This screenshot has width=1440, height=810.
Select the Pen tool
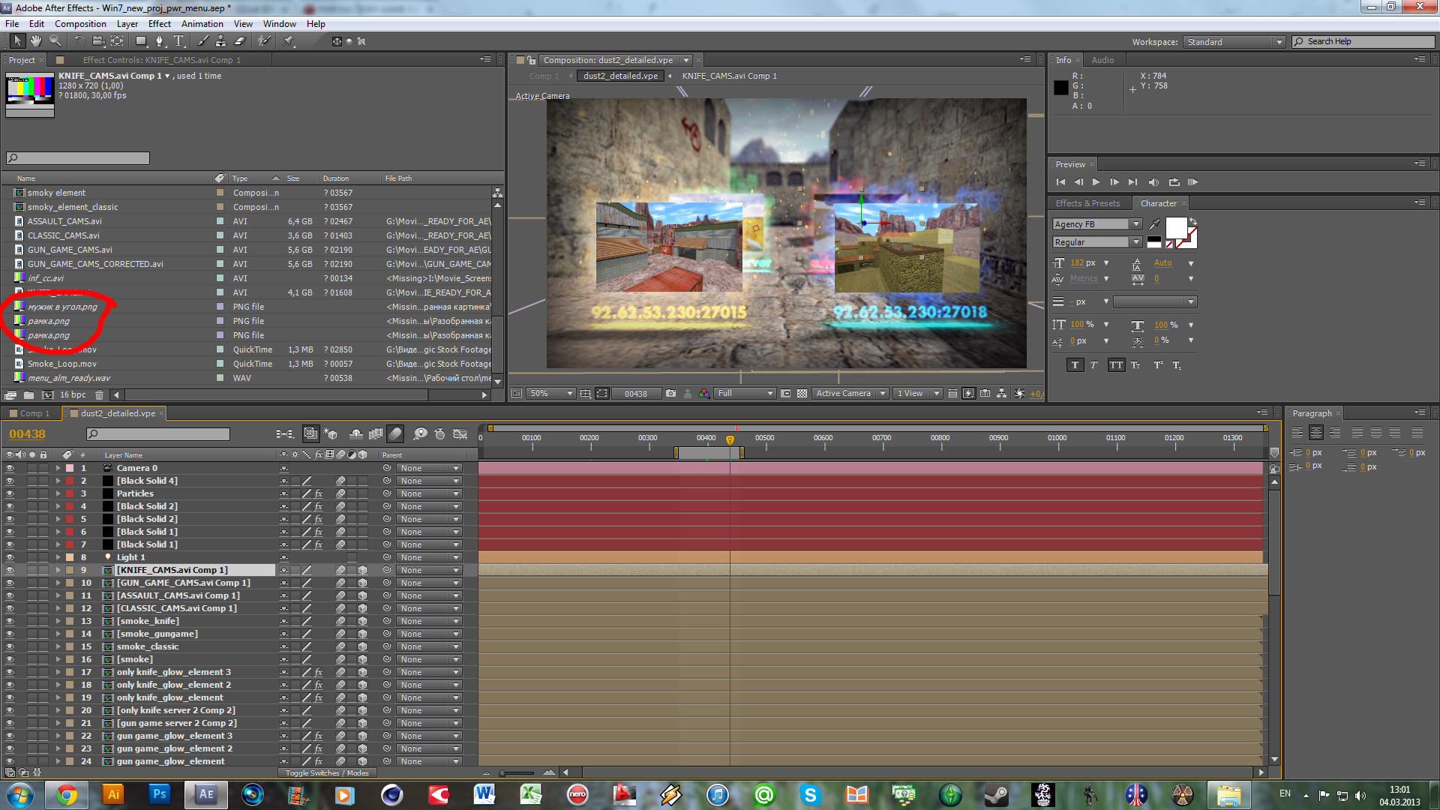click(159, 41)
